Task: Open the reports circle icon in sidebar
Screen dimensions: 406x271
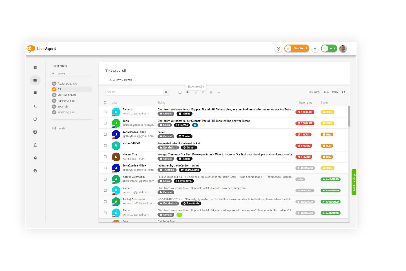Action: 35,119
